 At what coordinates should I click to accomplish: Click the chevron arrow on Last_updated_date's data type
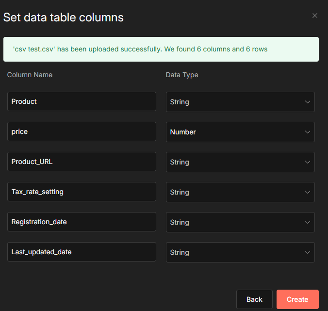tap(307, 252)
